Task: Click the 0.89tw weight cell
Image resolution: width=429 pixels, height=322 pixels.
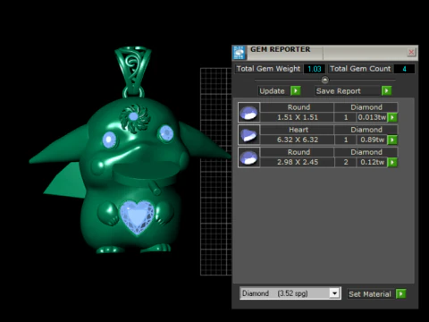Action: (x=372, y=140)
